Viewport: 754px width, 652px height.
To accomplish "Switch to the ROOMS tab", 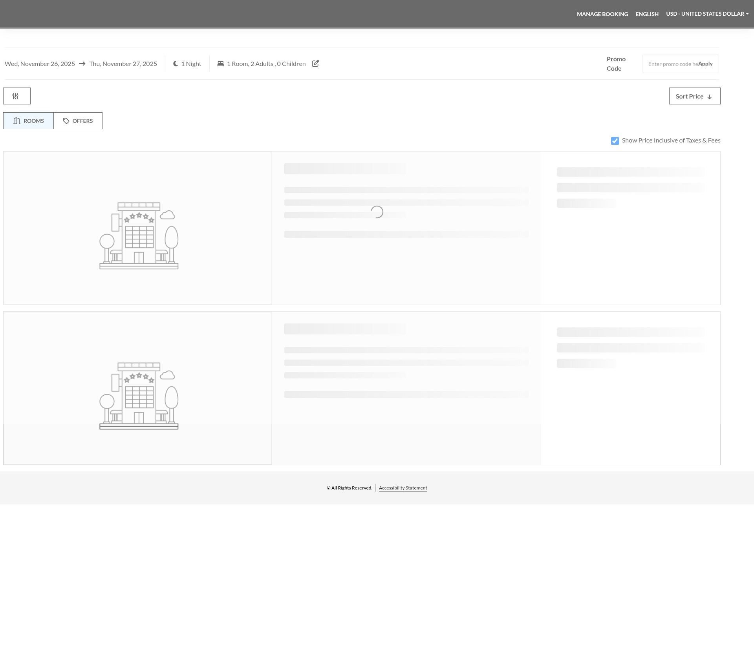I will pos(28,121).
